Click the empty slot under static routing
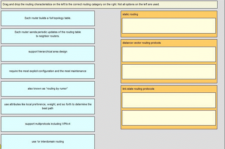Viewport: 225px width, 149px height. (x=169, y=26)
